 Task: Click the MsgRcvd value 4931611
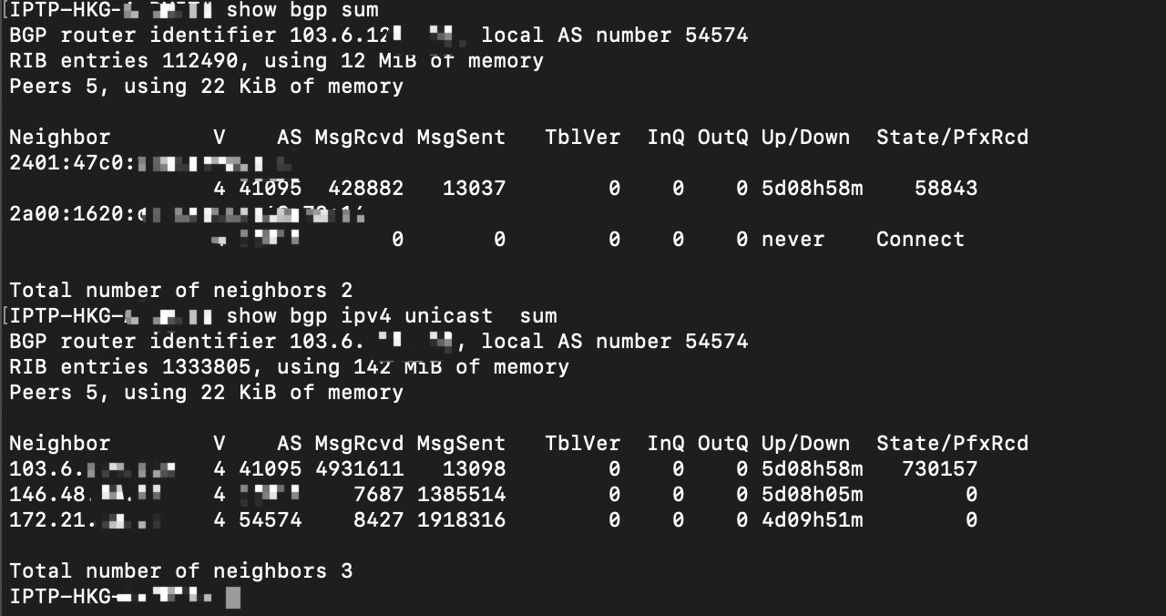[x=359, y=469]
